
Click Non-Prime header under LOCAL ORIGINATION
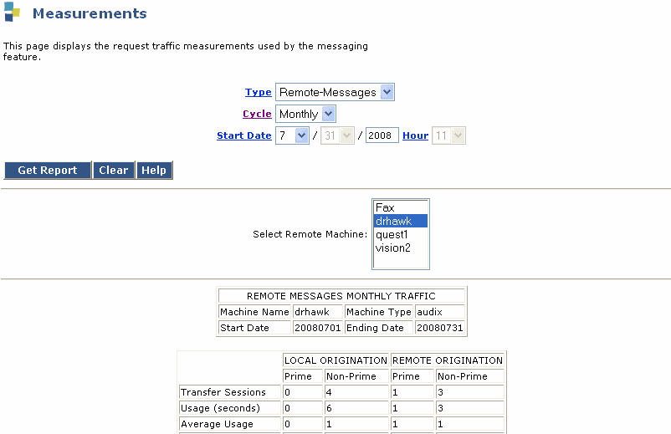(x=356, y=376)
